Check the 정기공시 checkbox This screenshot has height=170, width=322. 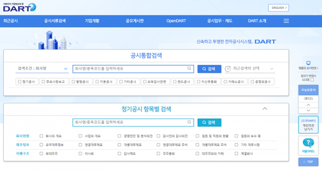point(19,82)
